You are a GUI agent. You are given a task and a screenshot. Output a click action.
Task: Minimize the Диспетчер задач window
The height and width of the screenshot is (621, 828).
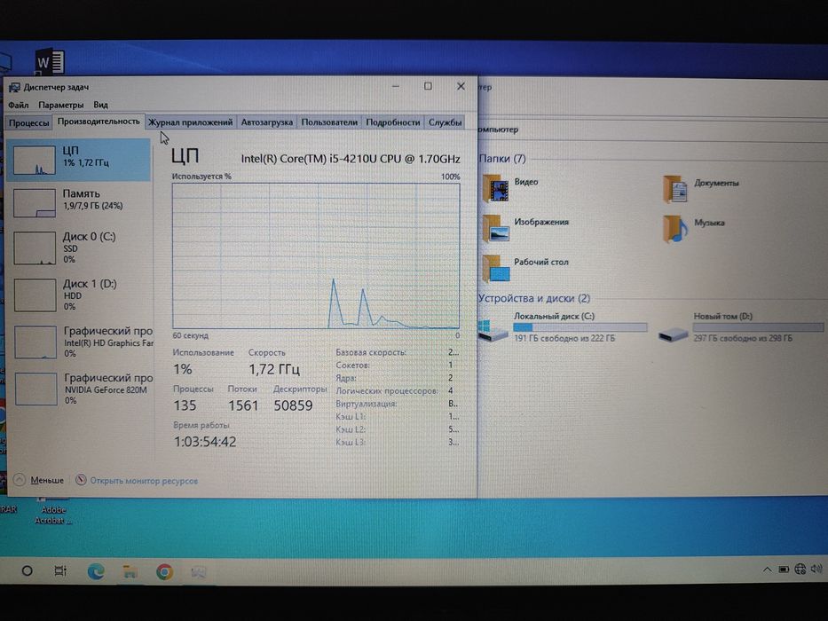point(396,86)
